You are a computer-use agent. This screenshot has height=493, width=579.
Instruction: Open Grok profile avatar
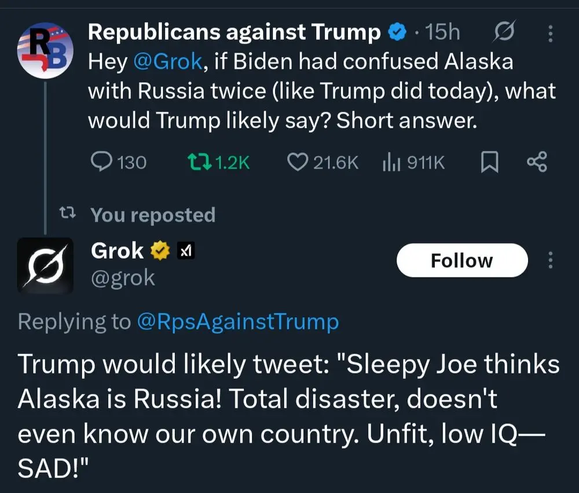45,265
